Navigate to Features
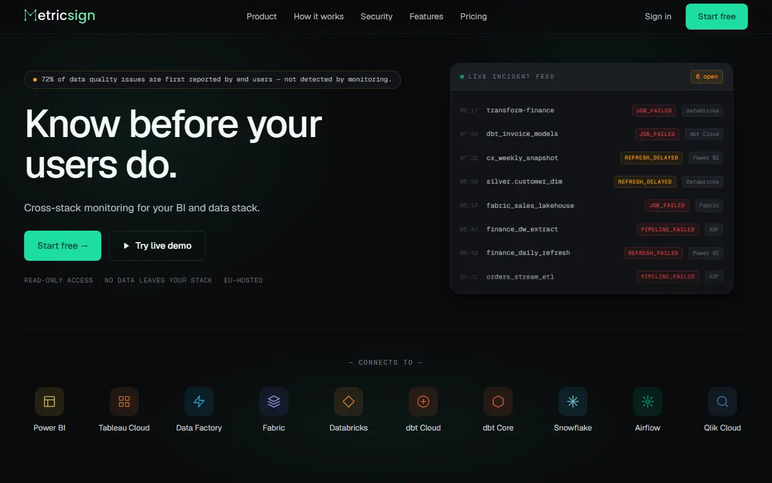 [x=426, y=16]
